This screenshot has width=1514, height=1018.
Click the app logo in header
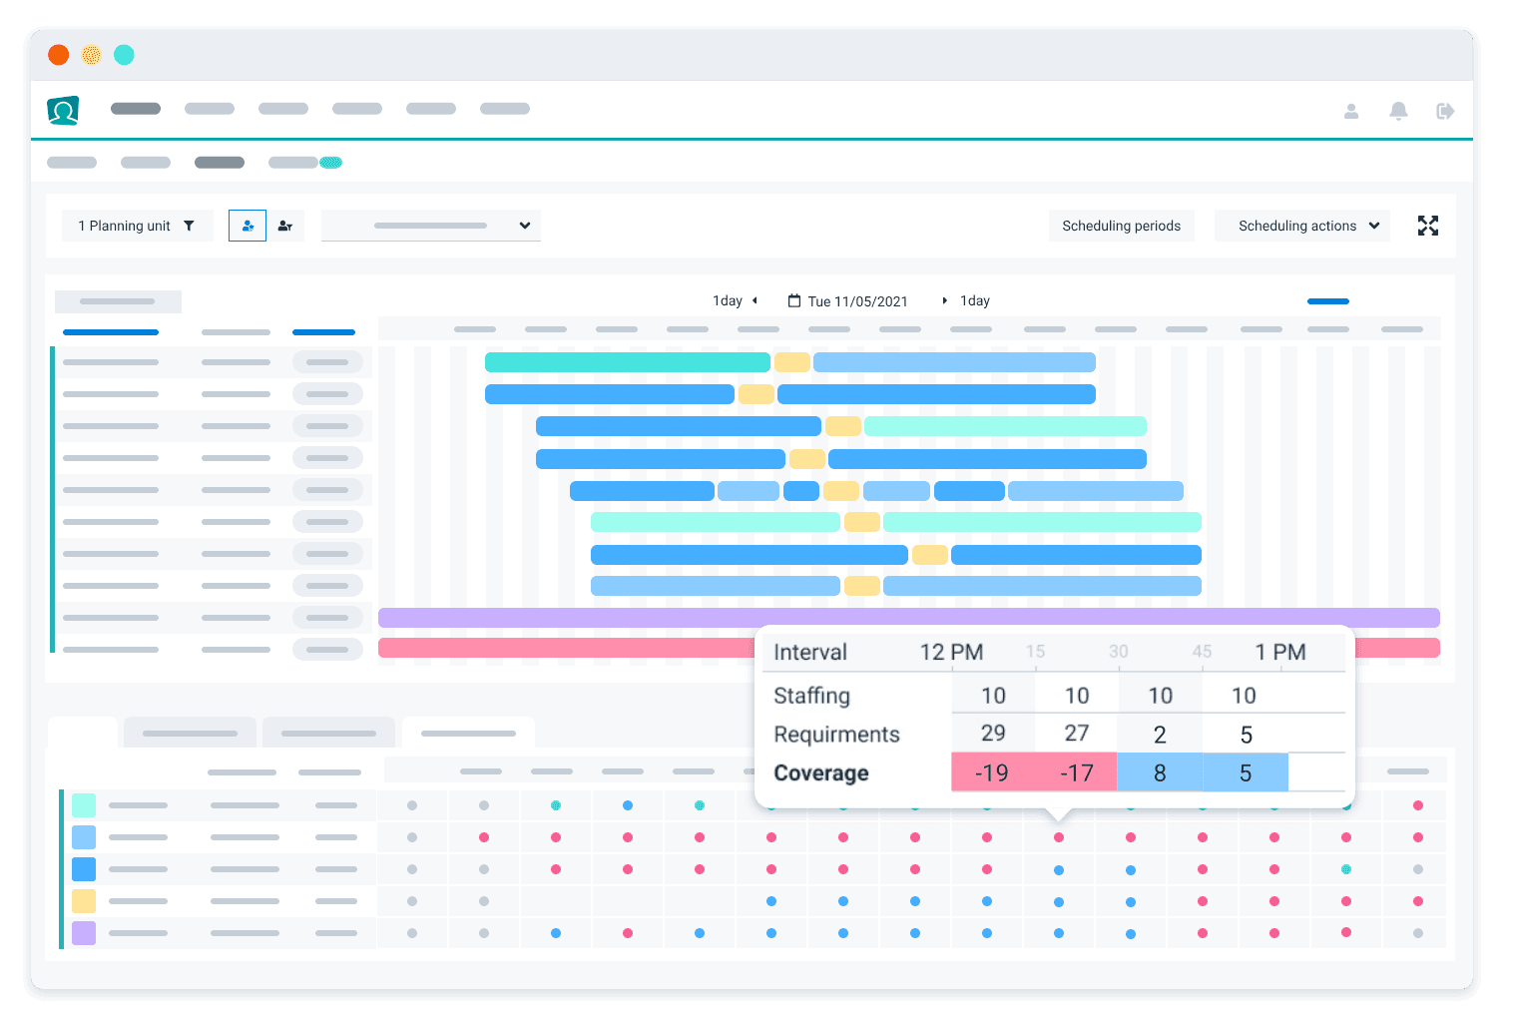63,110
